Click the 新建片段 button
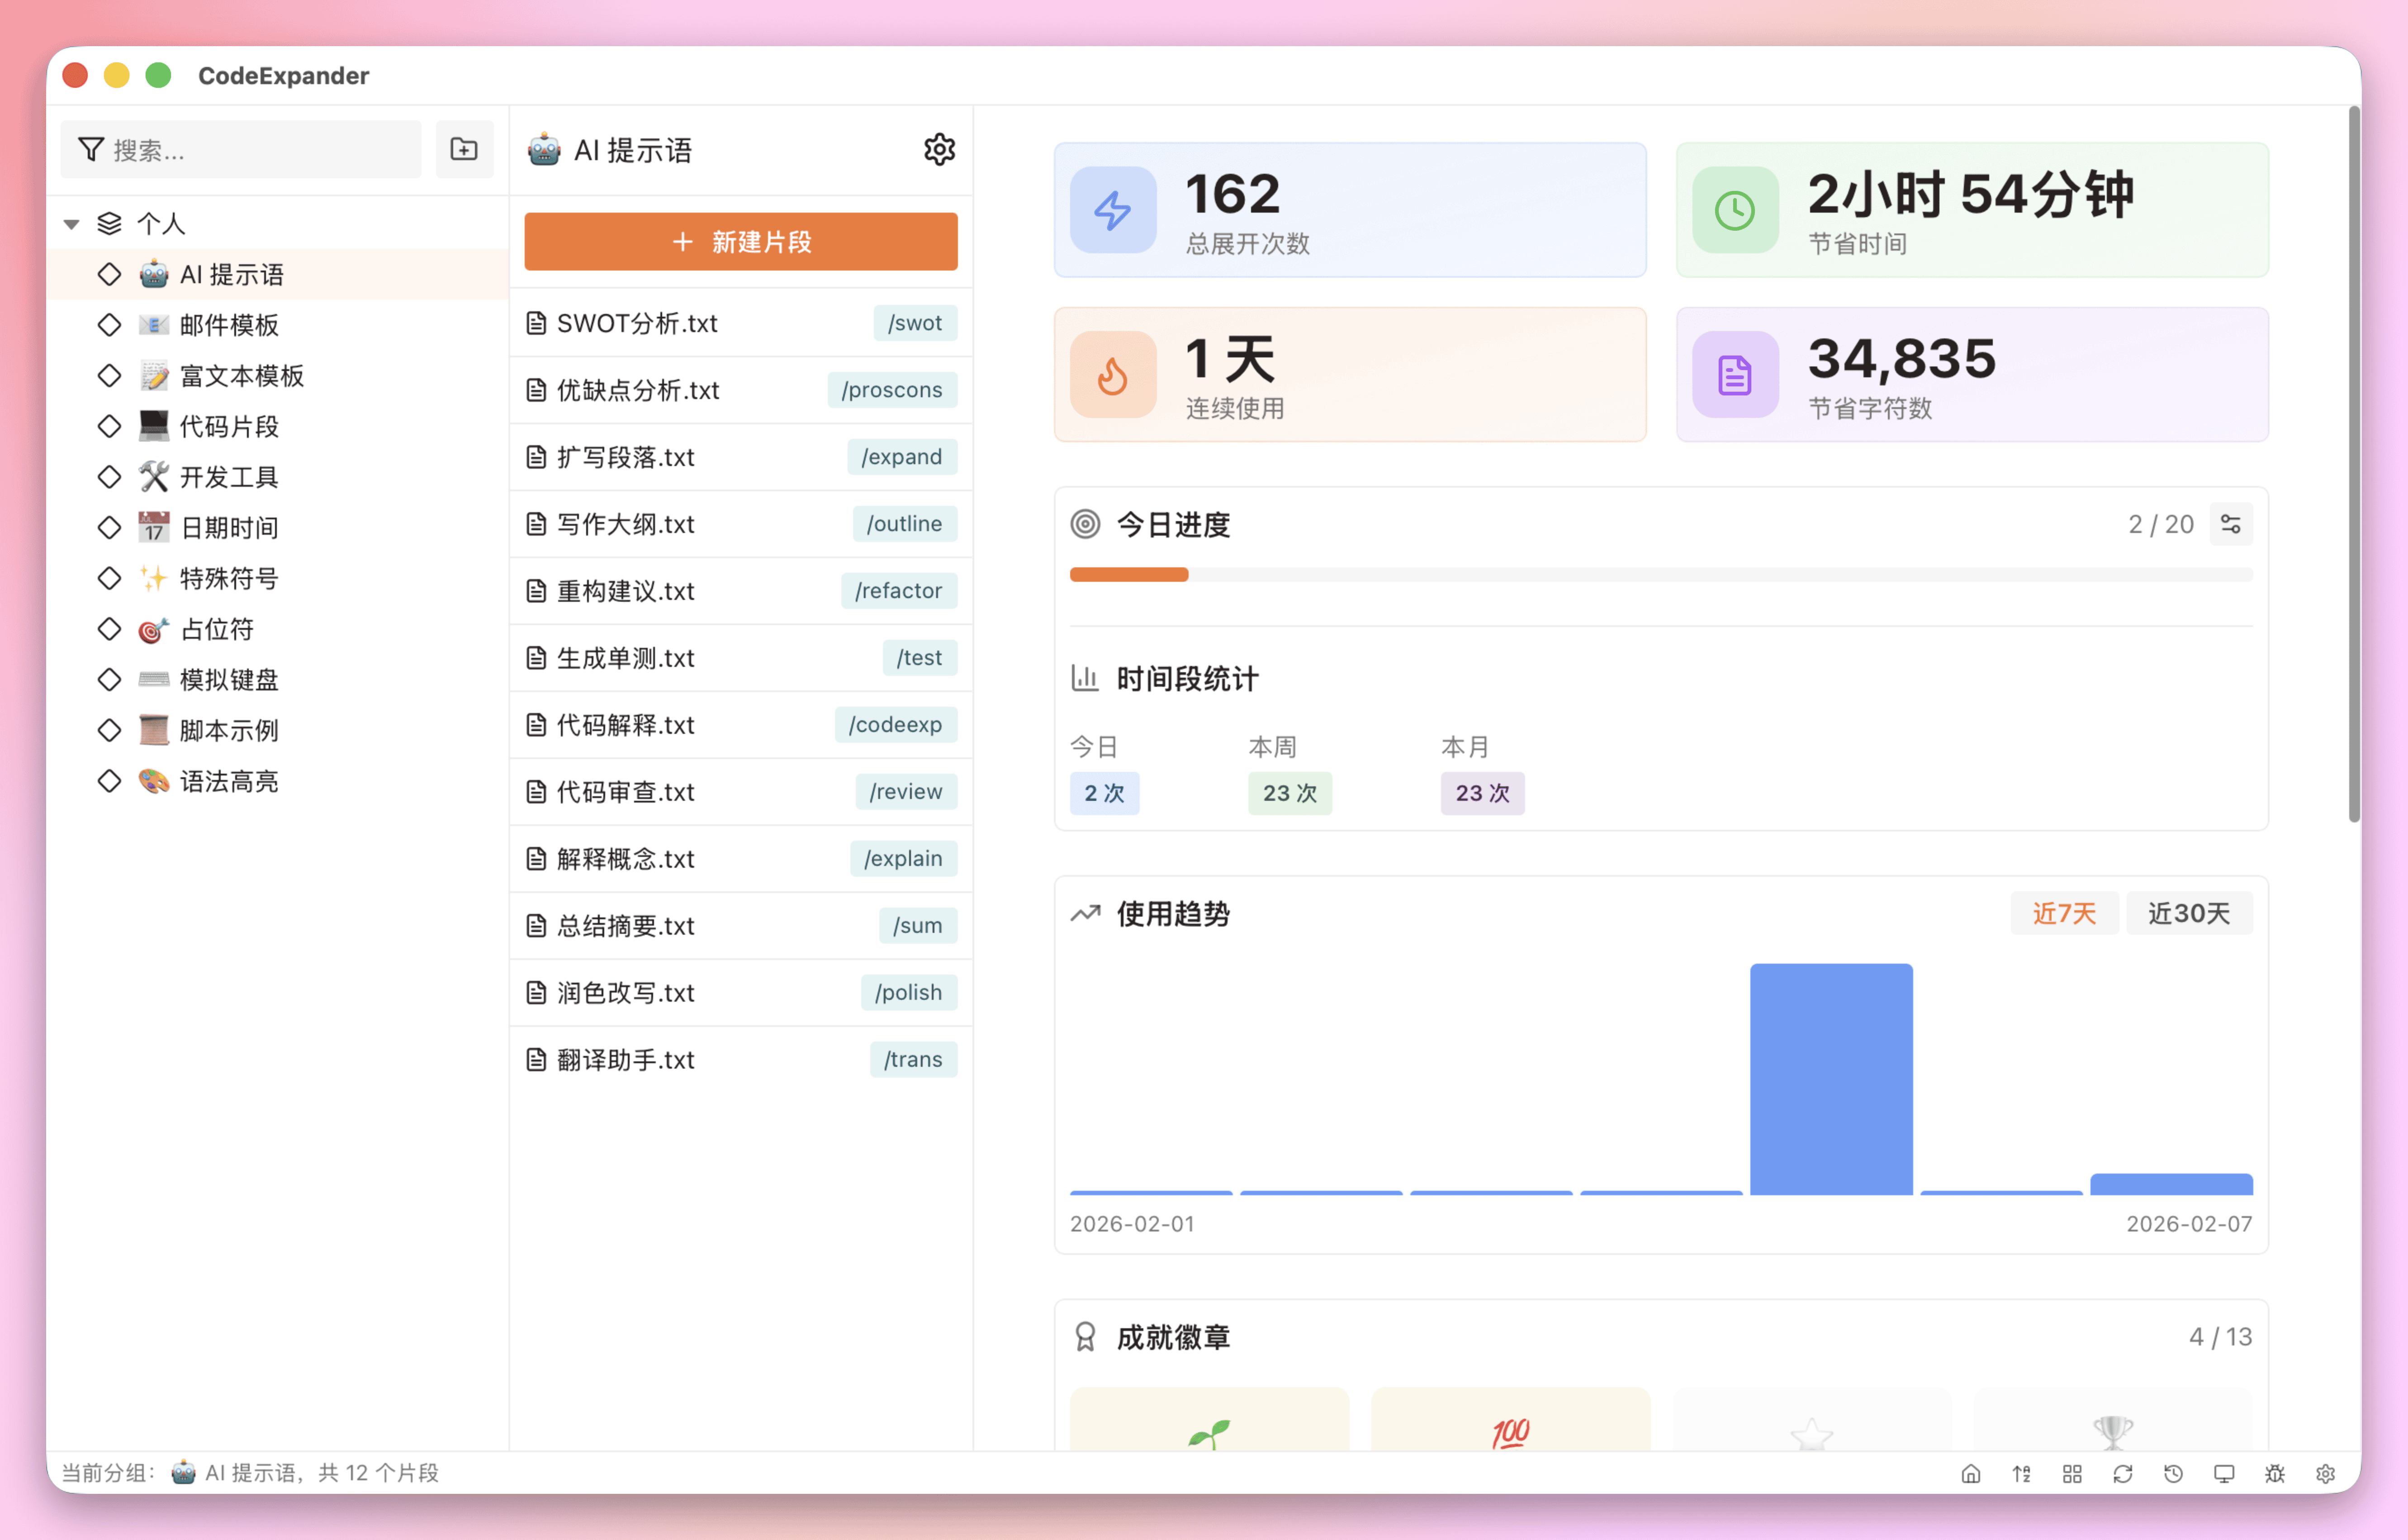The width and height of the screenshot is (2408, 1540). [x=740, y=241]
